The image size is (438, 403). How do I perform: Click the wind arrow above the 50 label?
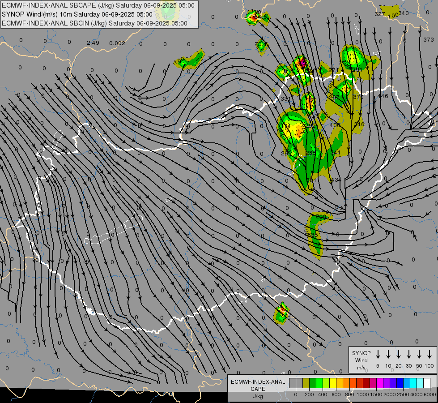419,354
